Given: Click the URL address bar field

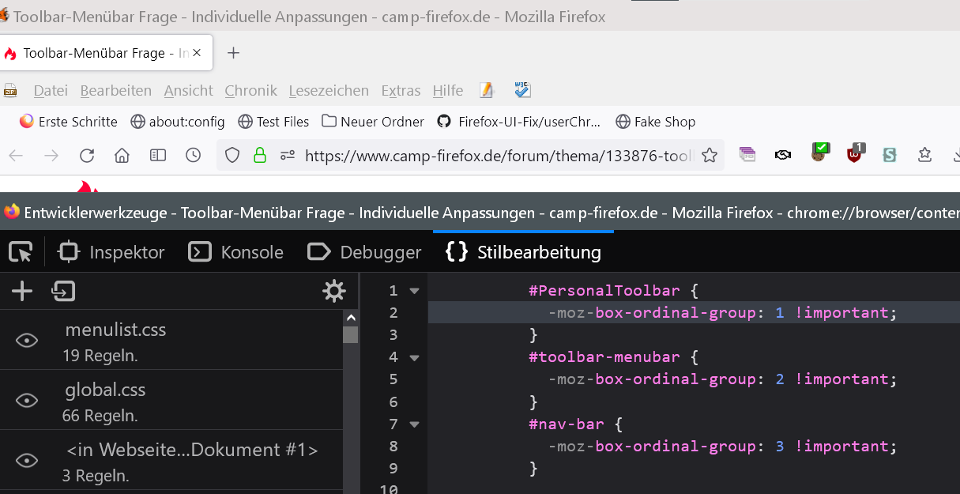Looking at the screenshot, I should click(498, 156).
